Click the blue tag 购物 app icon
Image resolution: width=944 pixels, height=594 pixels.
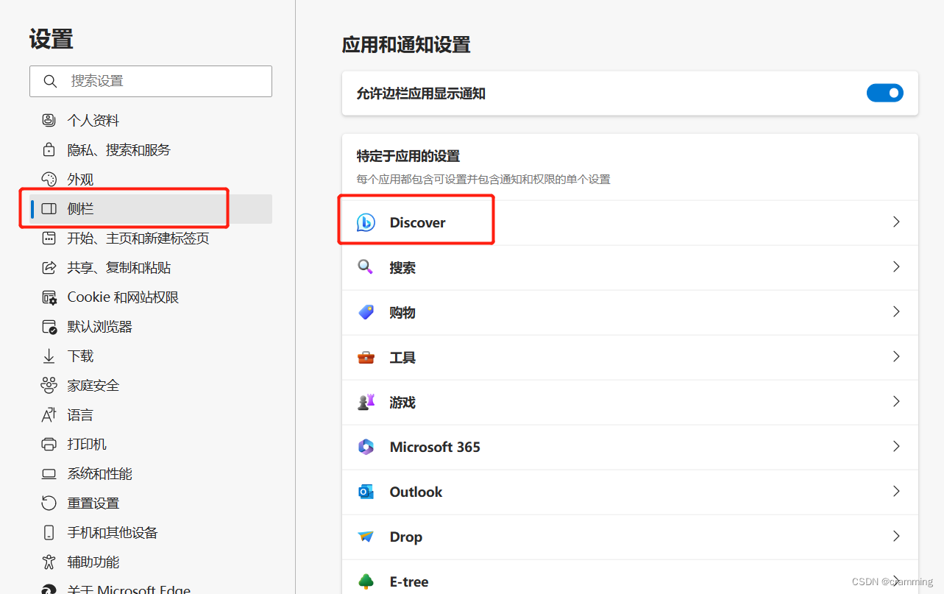click(x=366, y=312)
